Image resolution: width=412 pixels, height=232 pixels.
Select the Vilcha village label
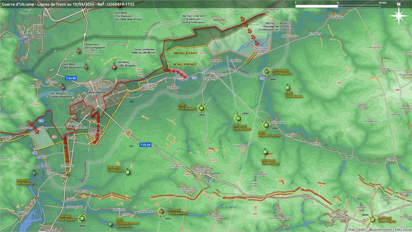pyautogui.click(x=92, y=134)
